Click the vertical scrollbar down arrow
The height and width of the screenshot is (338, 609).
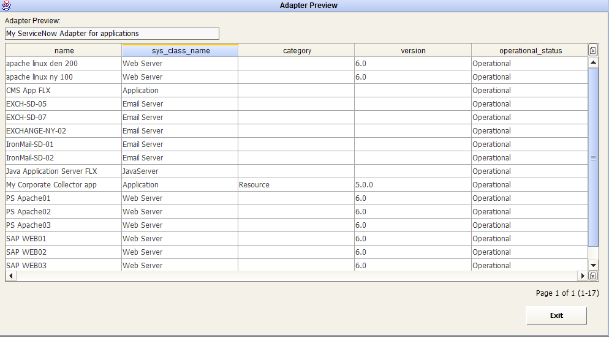[593, 265]
